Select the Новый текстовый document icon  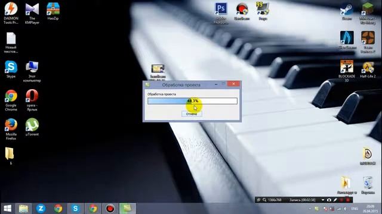pyautogui.click(x=11, y=43)
